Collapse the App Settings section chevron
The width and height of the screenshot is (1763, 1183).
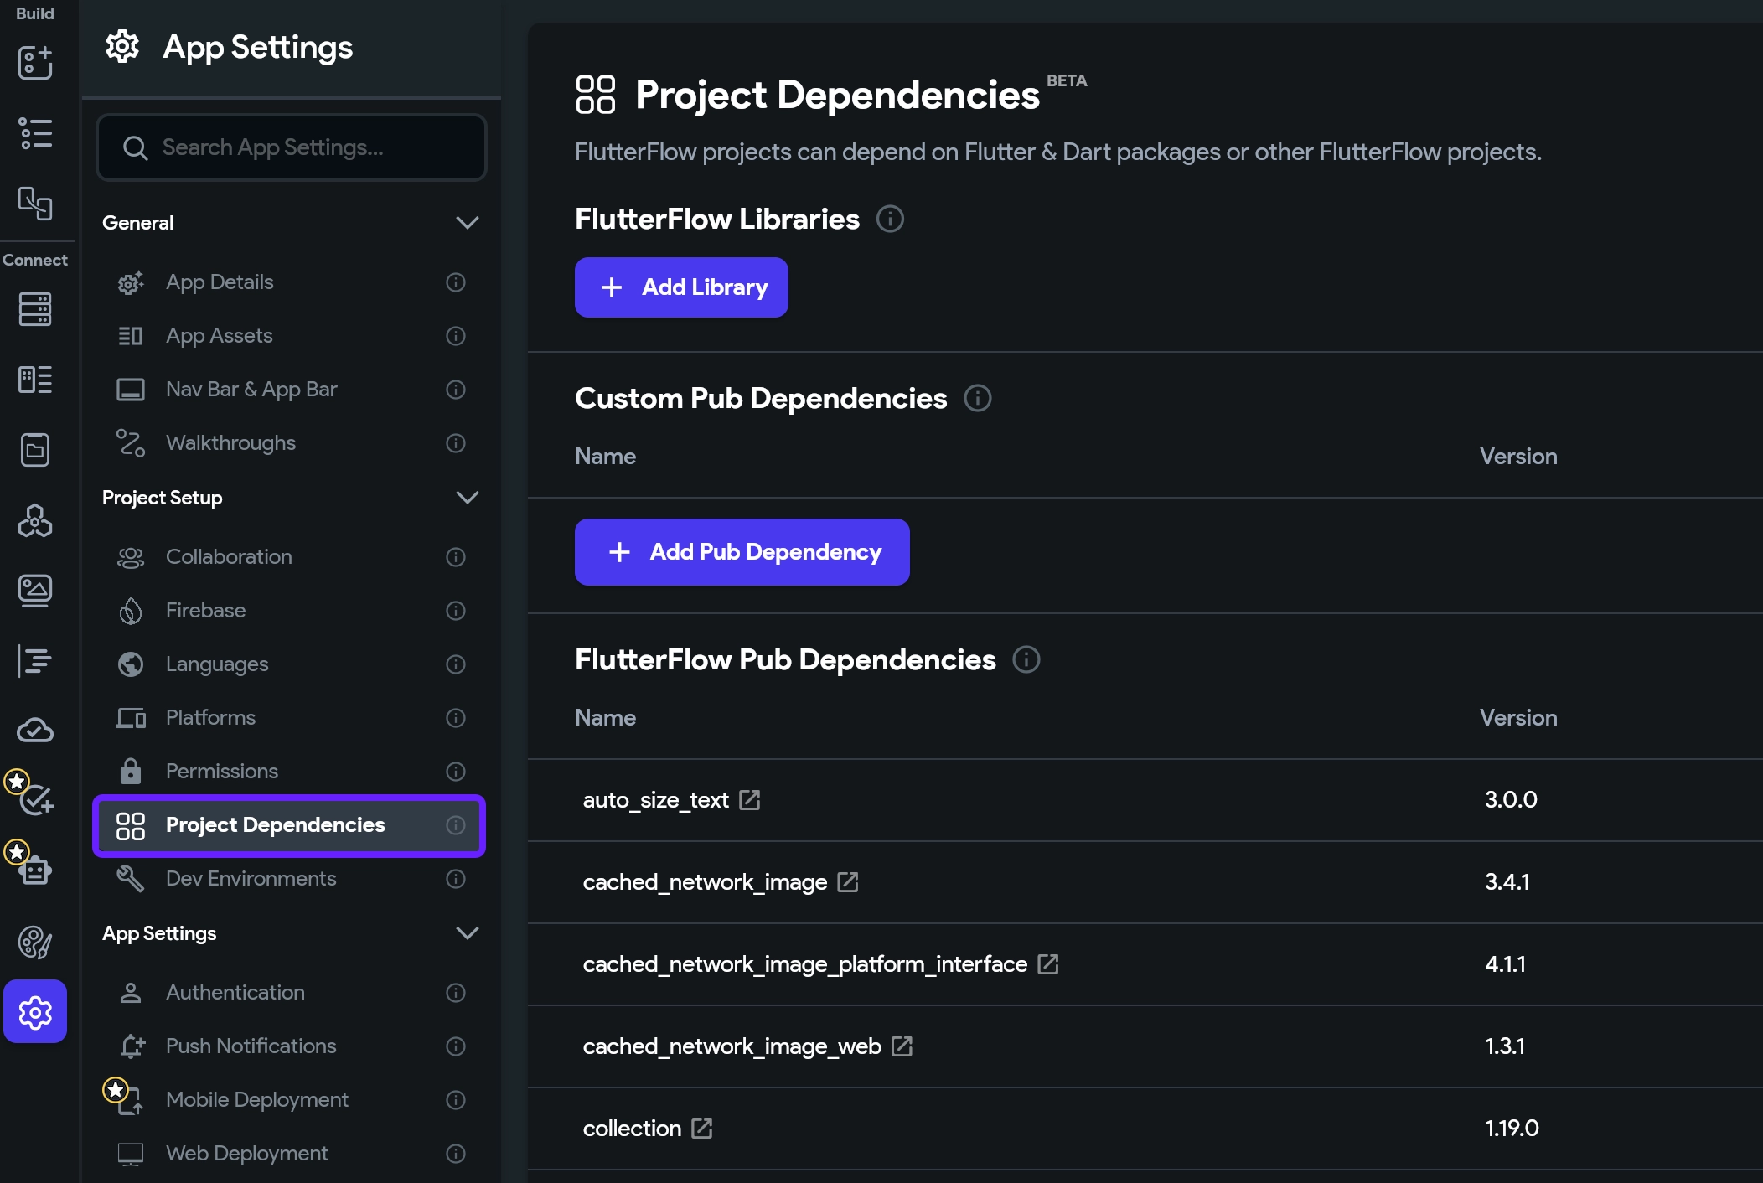pyautogui.click(x=467, y=933)
